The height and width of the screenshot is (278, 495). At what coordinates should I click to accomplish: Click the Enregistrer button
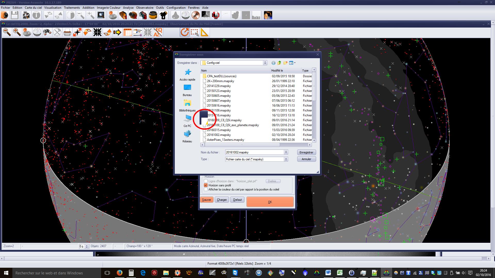click(x=306, y=152)
